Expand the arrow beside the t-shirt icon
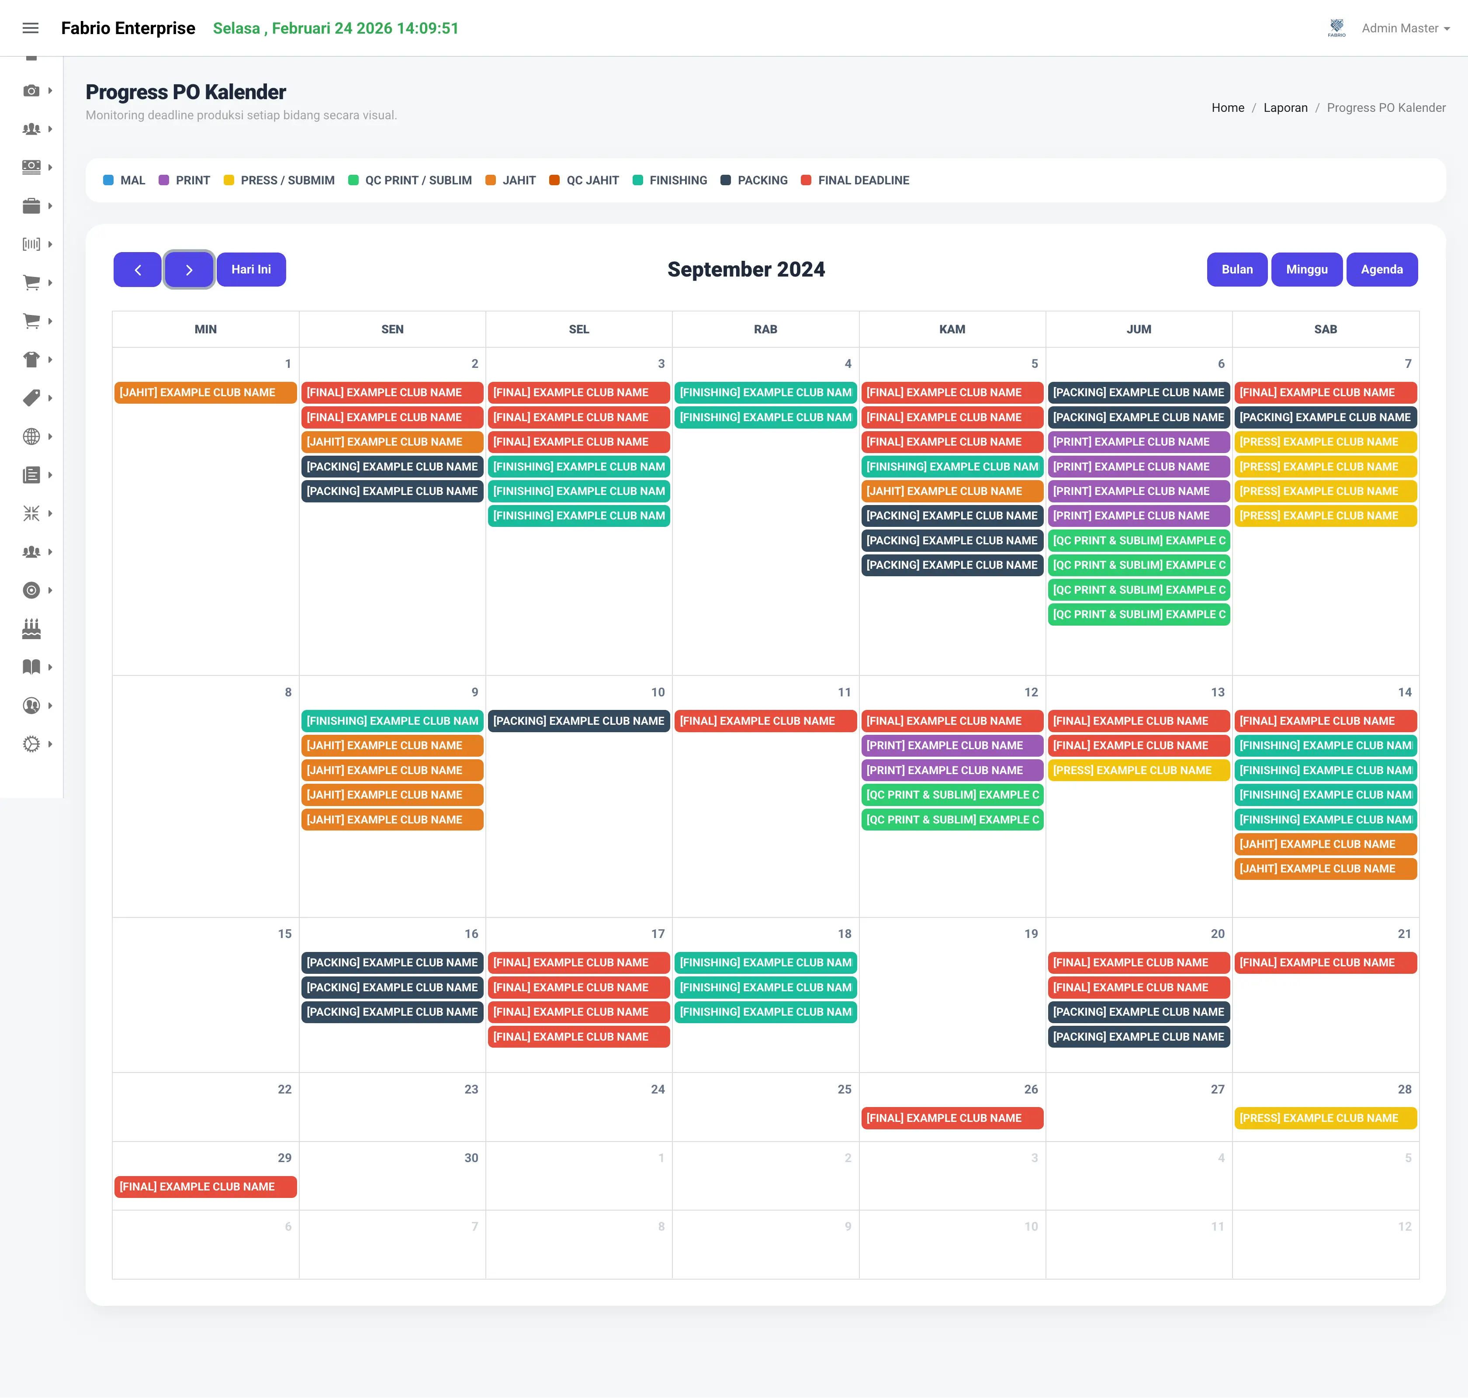This screenshot has height=1398, width=1468. (x=50, y=359)
